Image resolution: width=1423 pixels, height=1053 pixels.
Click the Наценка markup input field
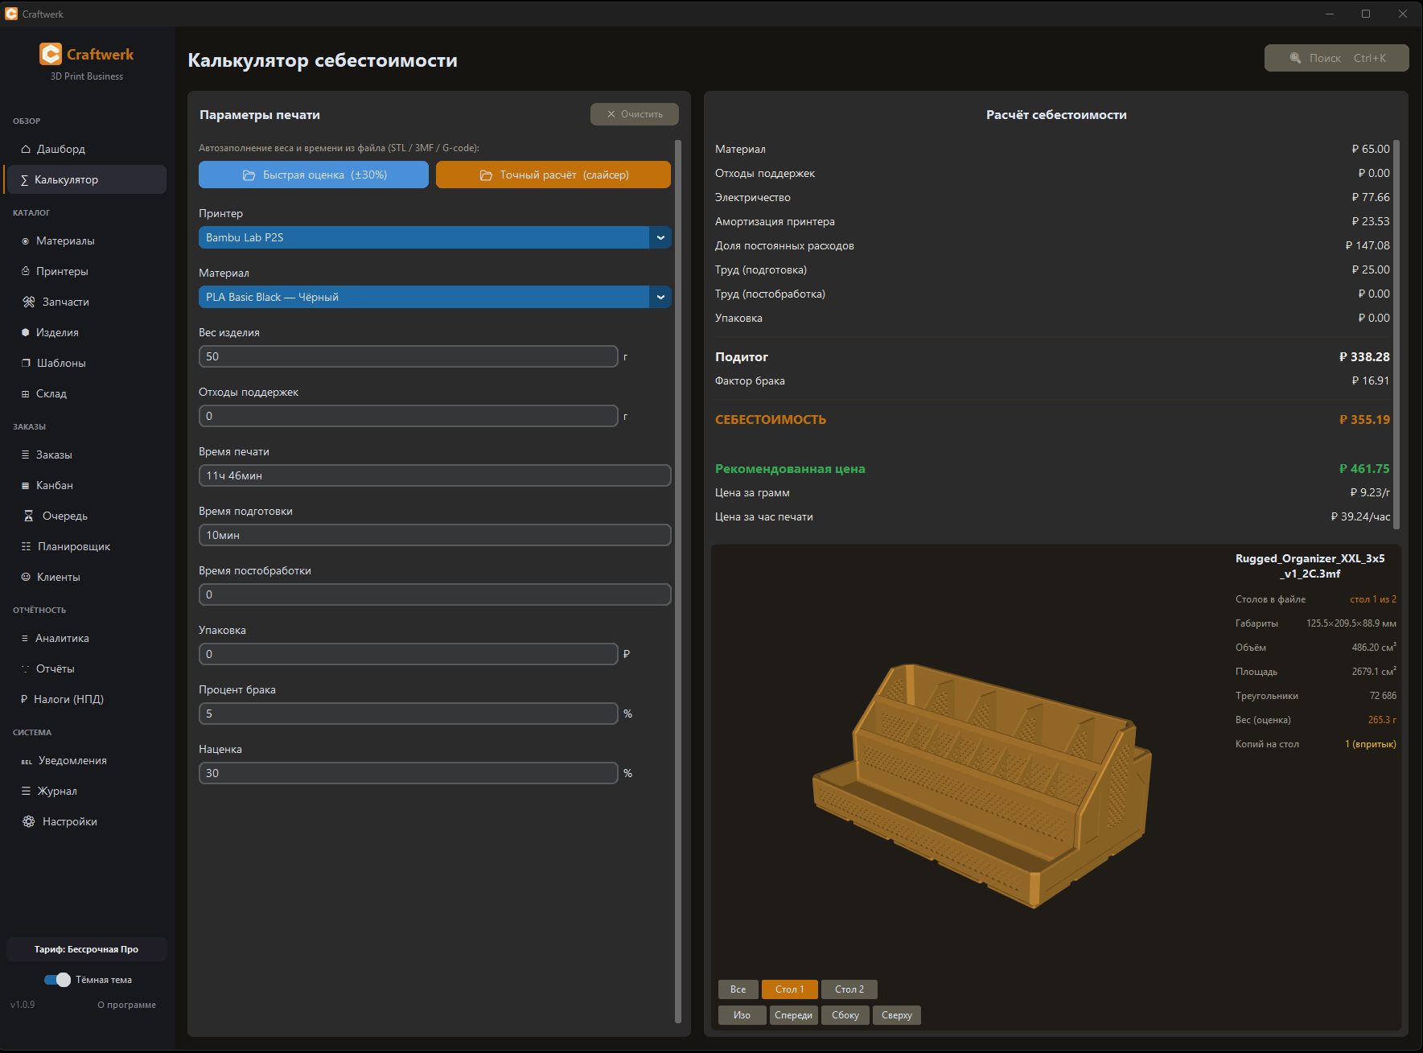click(408, 773)
